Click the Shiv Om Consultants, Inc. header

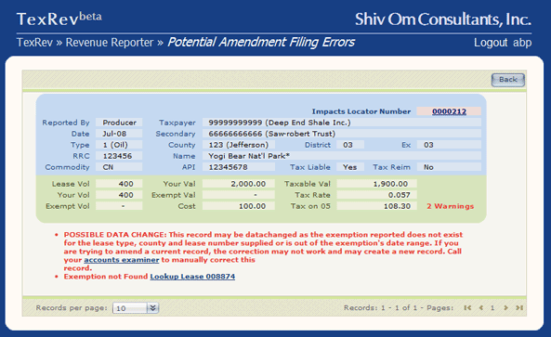pyautogui.click(x=443, y=19)
